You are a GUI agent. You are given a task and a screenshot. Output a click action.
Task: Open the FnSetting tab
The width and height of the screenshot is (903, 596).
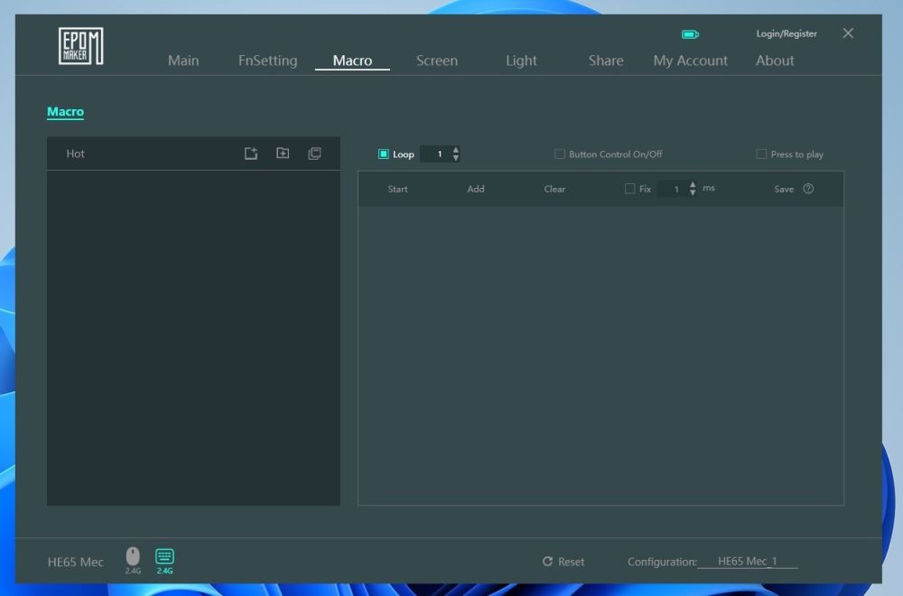click(x=268, y=61)
